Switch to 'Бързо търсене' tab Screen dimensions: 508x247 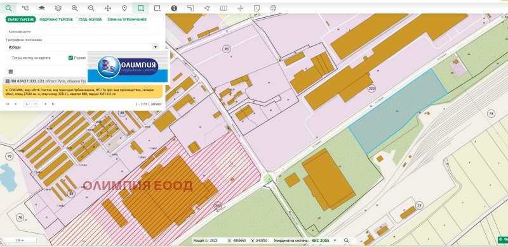[x=20, y=20]
